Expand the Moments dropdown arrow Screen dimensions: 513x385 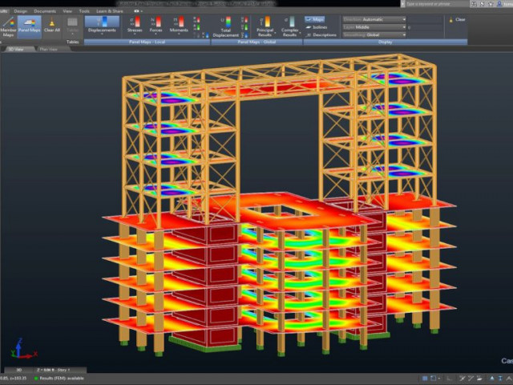(x=179, y=34)
